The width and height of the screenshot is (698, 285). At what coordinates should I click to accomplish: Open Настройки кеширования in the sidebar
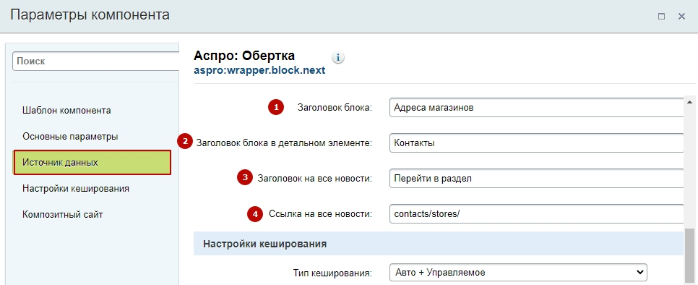(76, 189)
